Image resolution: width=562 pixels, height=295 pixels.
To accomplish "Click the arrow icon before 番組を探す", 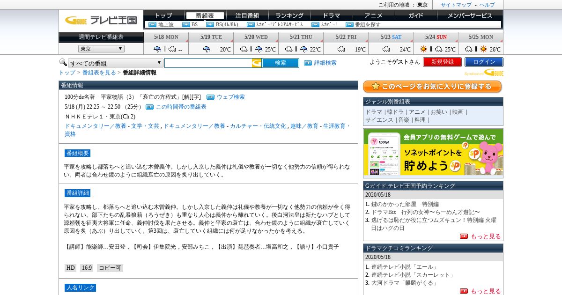I will tap(349, 24).
